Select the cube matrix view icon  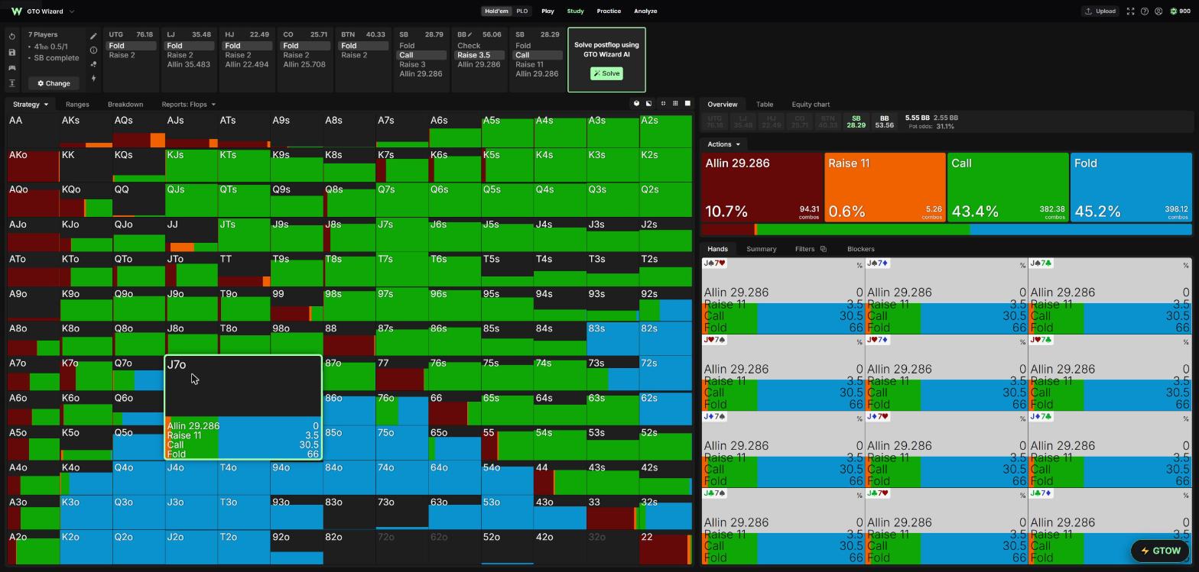pos(636,104)
